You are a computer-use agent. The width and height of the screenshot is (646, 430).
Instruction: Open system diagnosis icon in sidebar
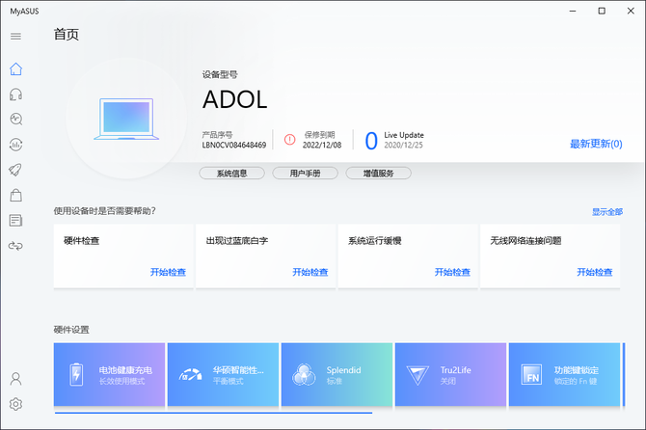(x=15, y=120)
